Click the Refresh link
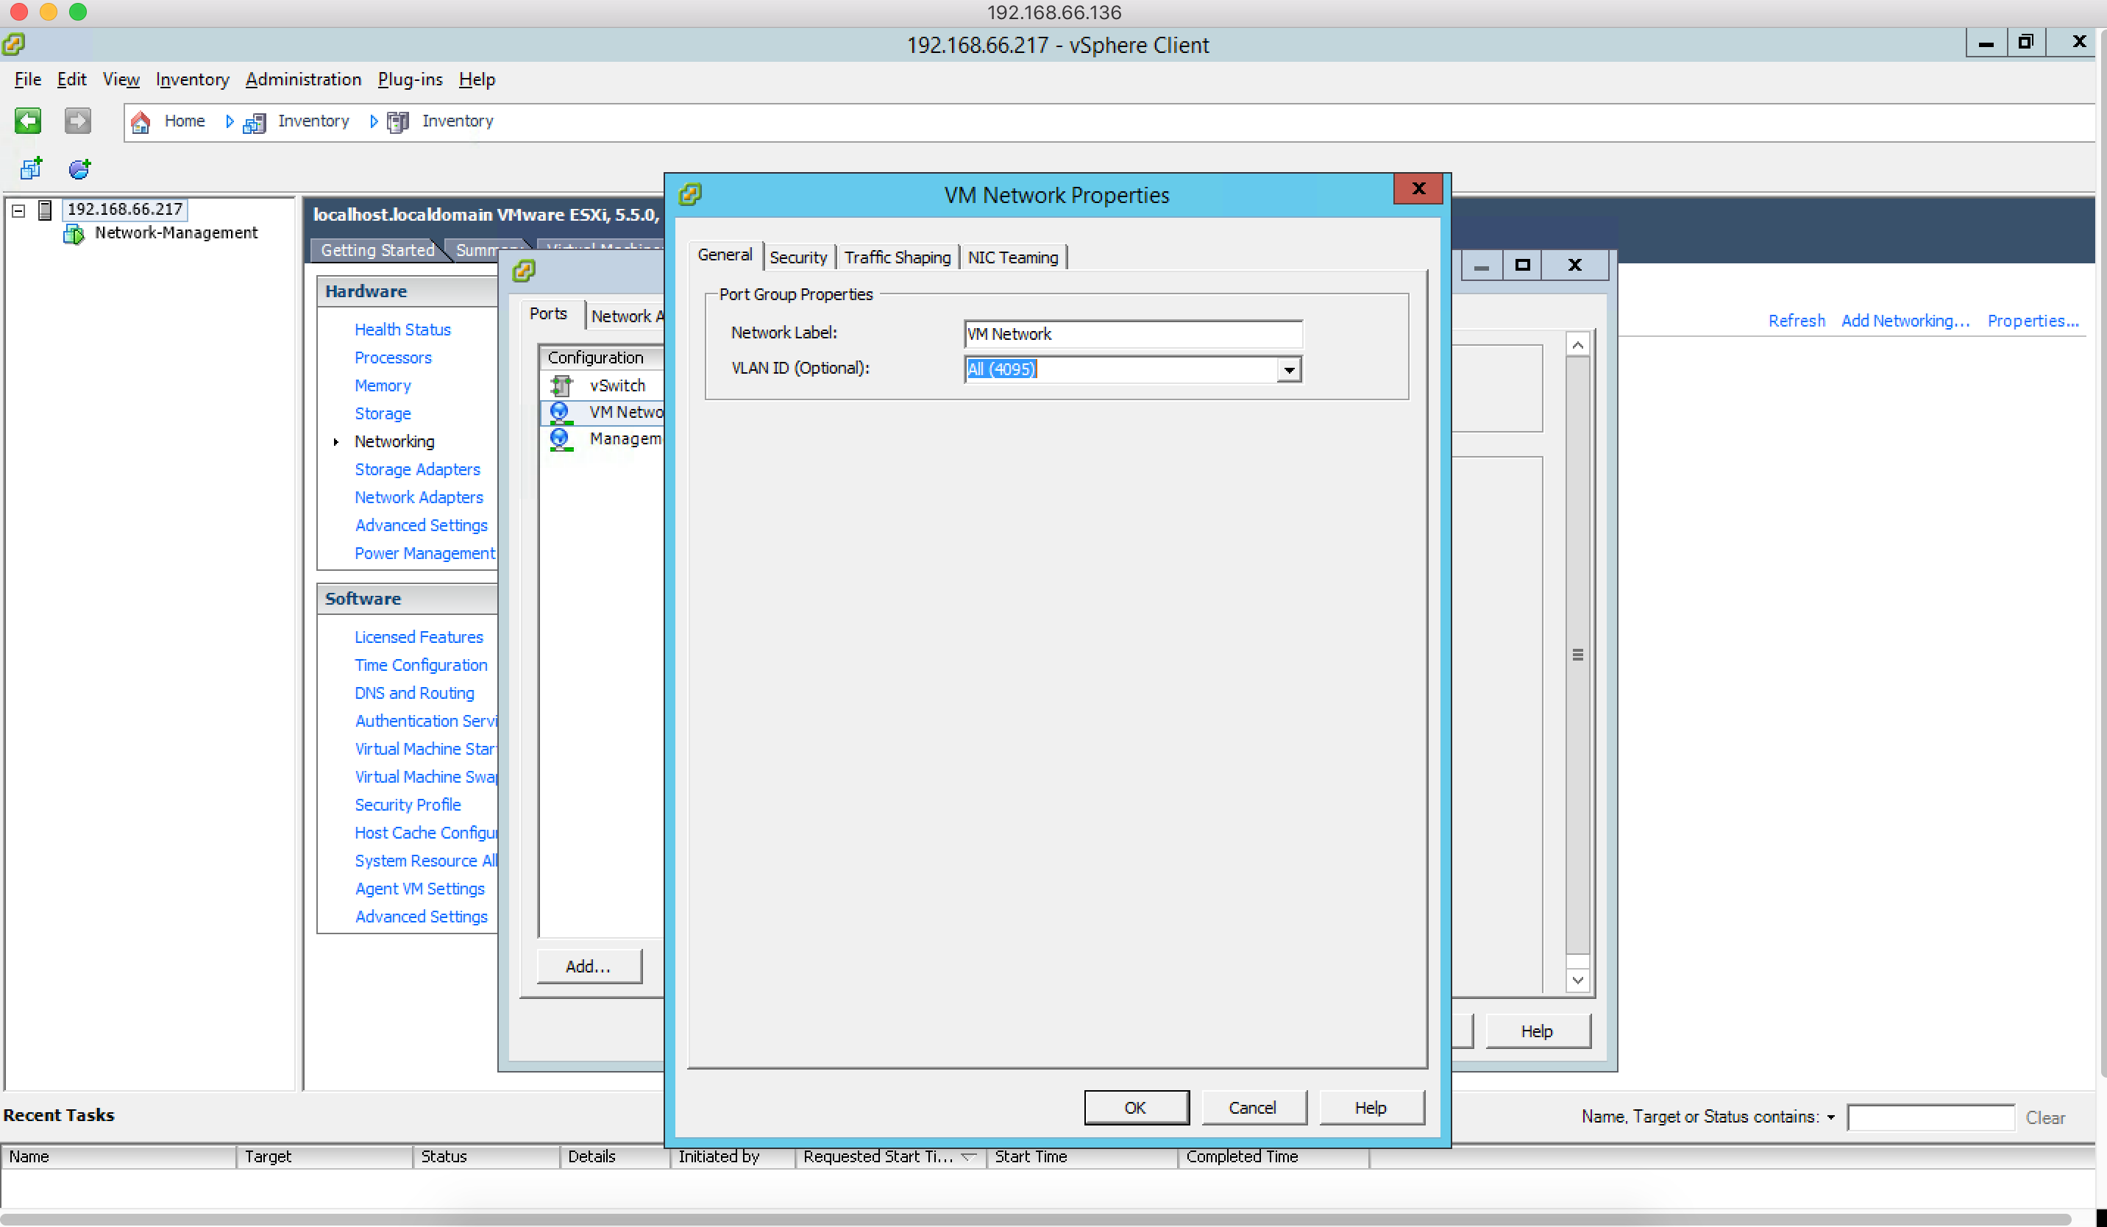2107x1227 pixels. coord(1797,321)
